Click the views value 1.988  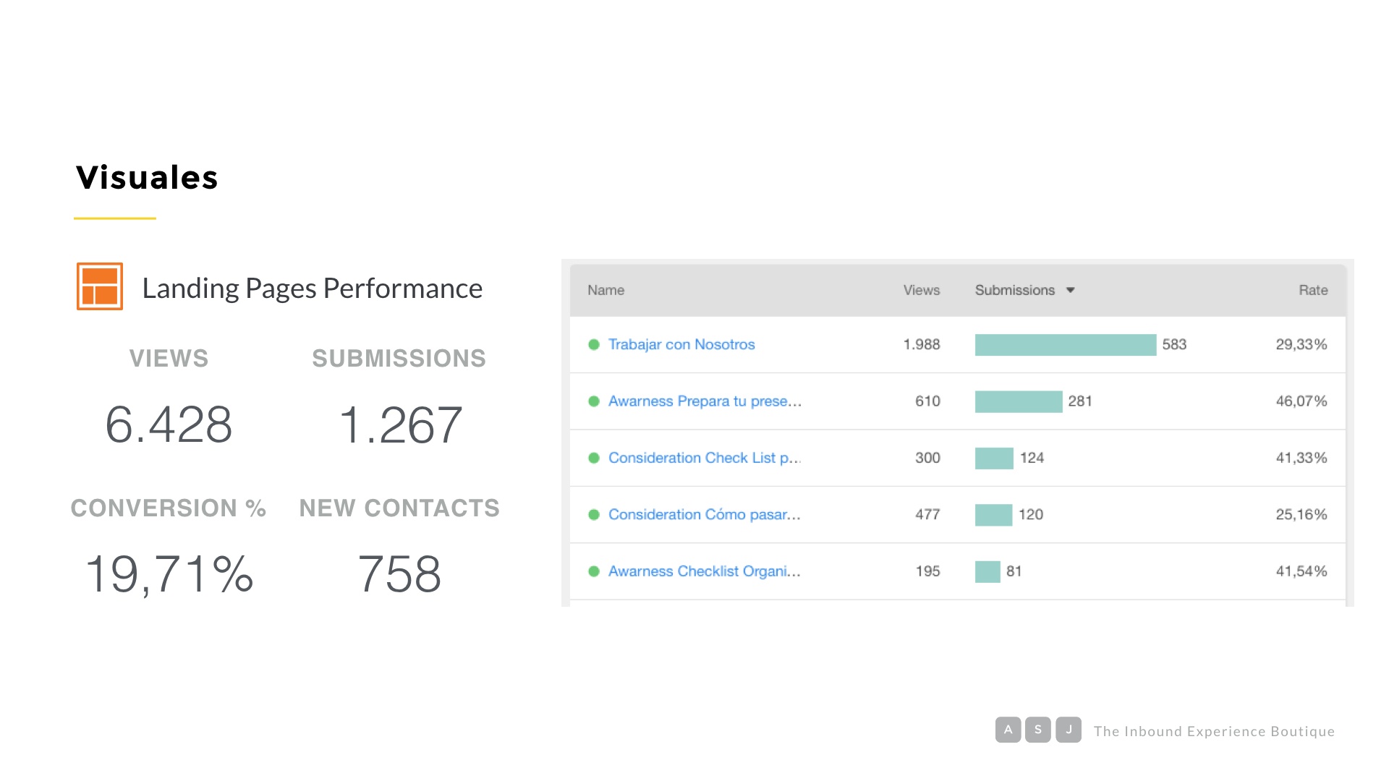tap(922, 344)
